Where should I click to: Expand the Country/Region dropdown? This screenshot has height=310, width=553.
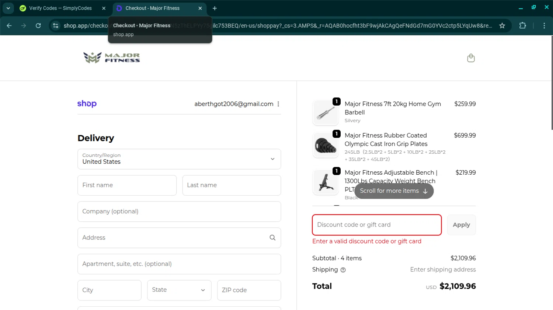click(x=179, y=159)
